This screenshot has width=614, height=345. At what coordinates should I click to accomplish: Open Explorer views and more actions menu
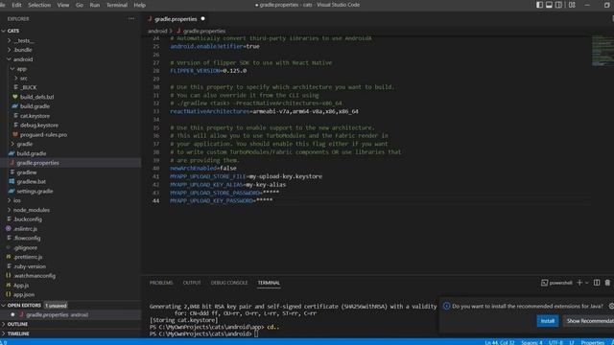[x=131, y=19]
